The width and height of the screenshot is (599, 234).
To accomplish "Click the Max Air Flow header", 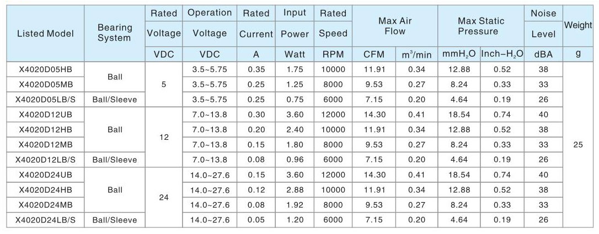I will tap(395, 26).
